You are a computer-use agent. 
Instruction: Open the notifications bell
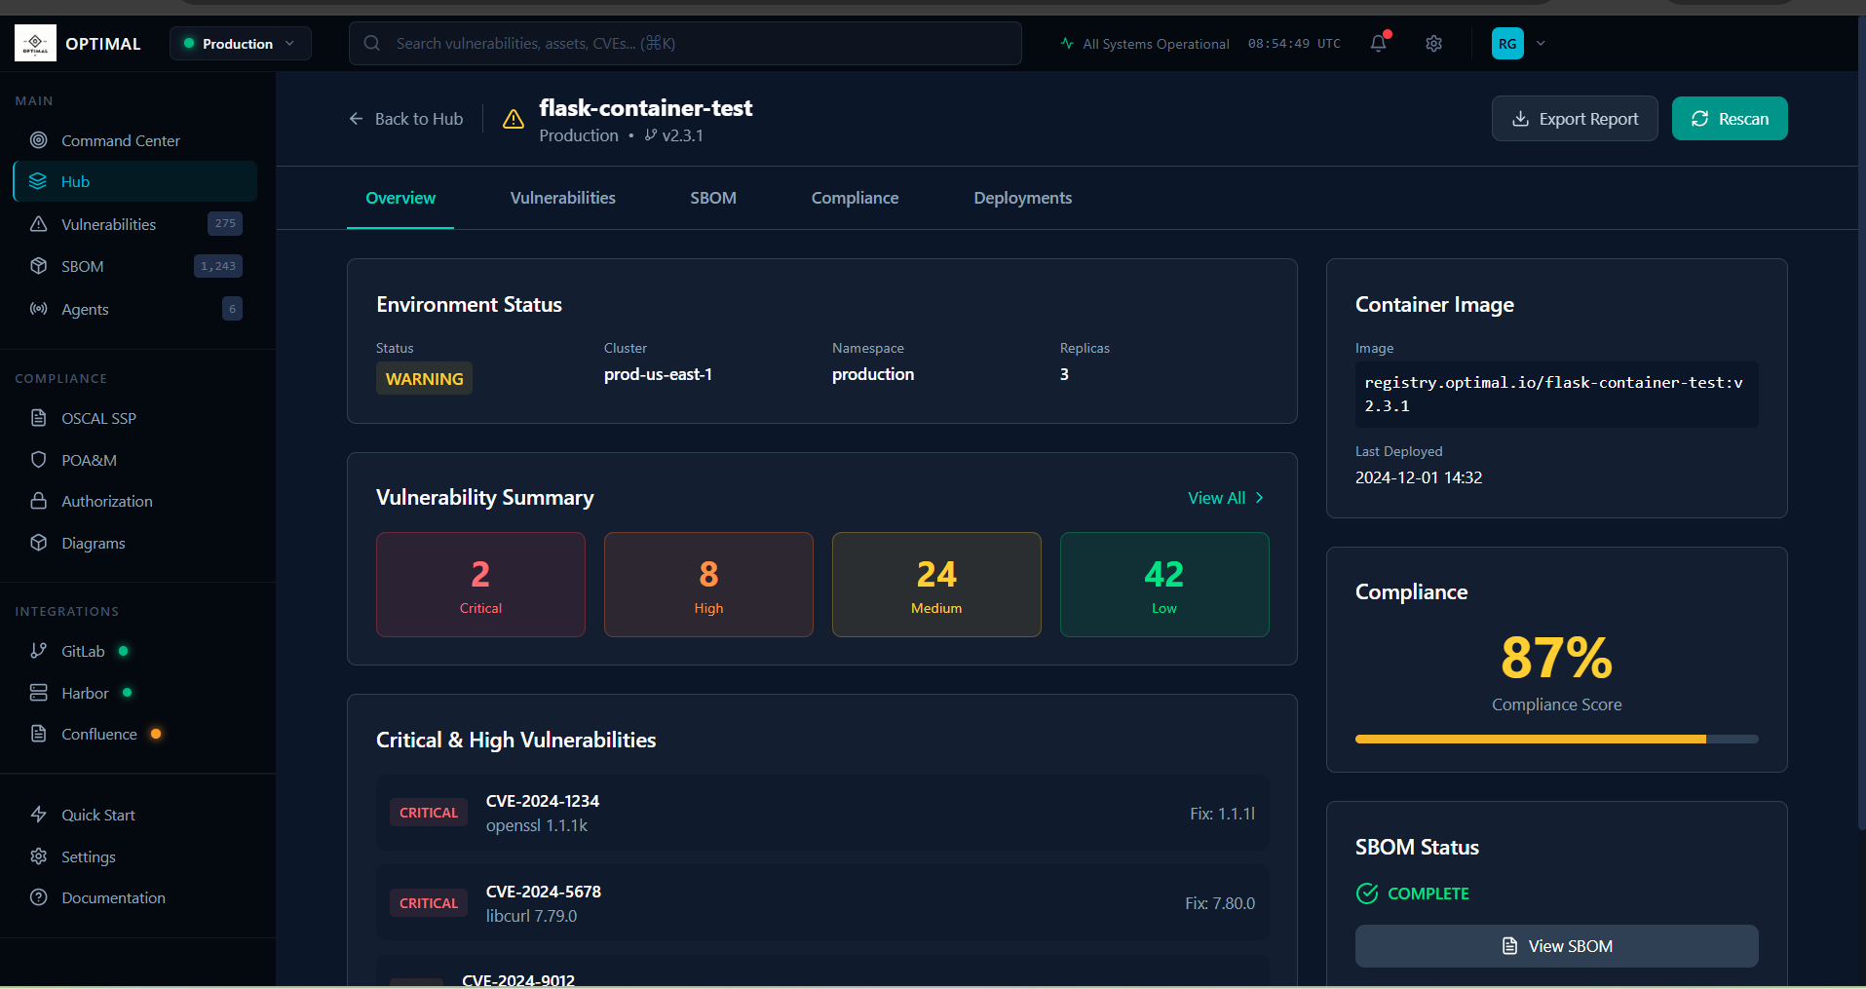click(1377, 43)
